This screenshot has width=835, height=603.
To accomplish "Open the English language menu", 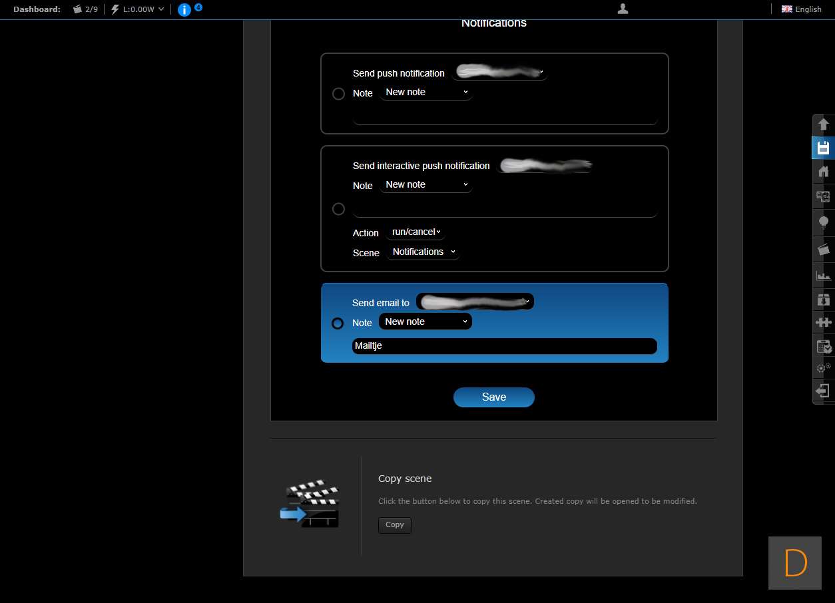I will 802,9.
